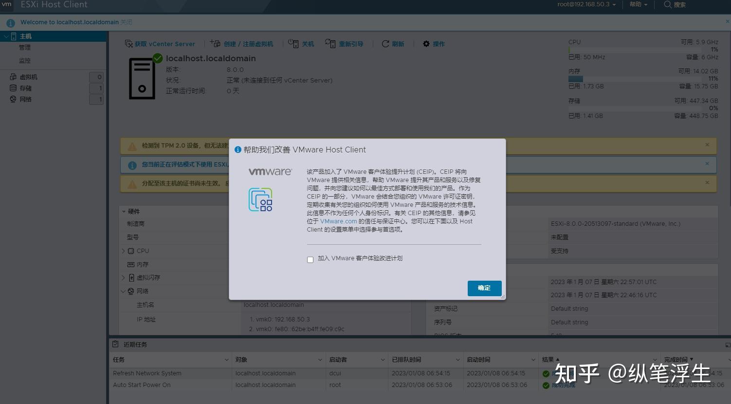Open the 启动时间 column dropdown arrow

coord(533,360)
